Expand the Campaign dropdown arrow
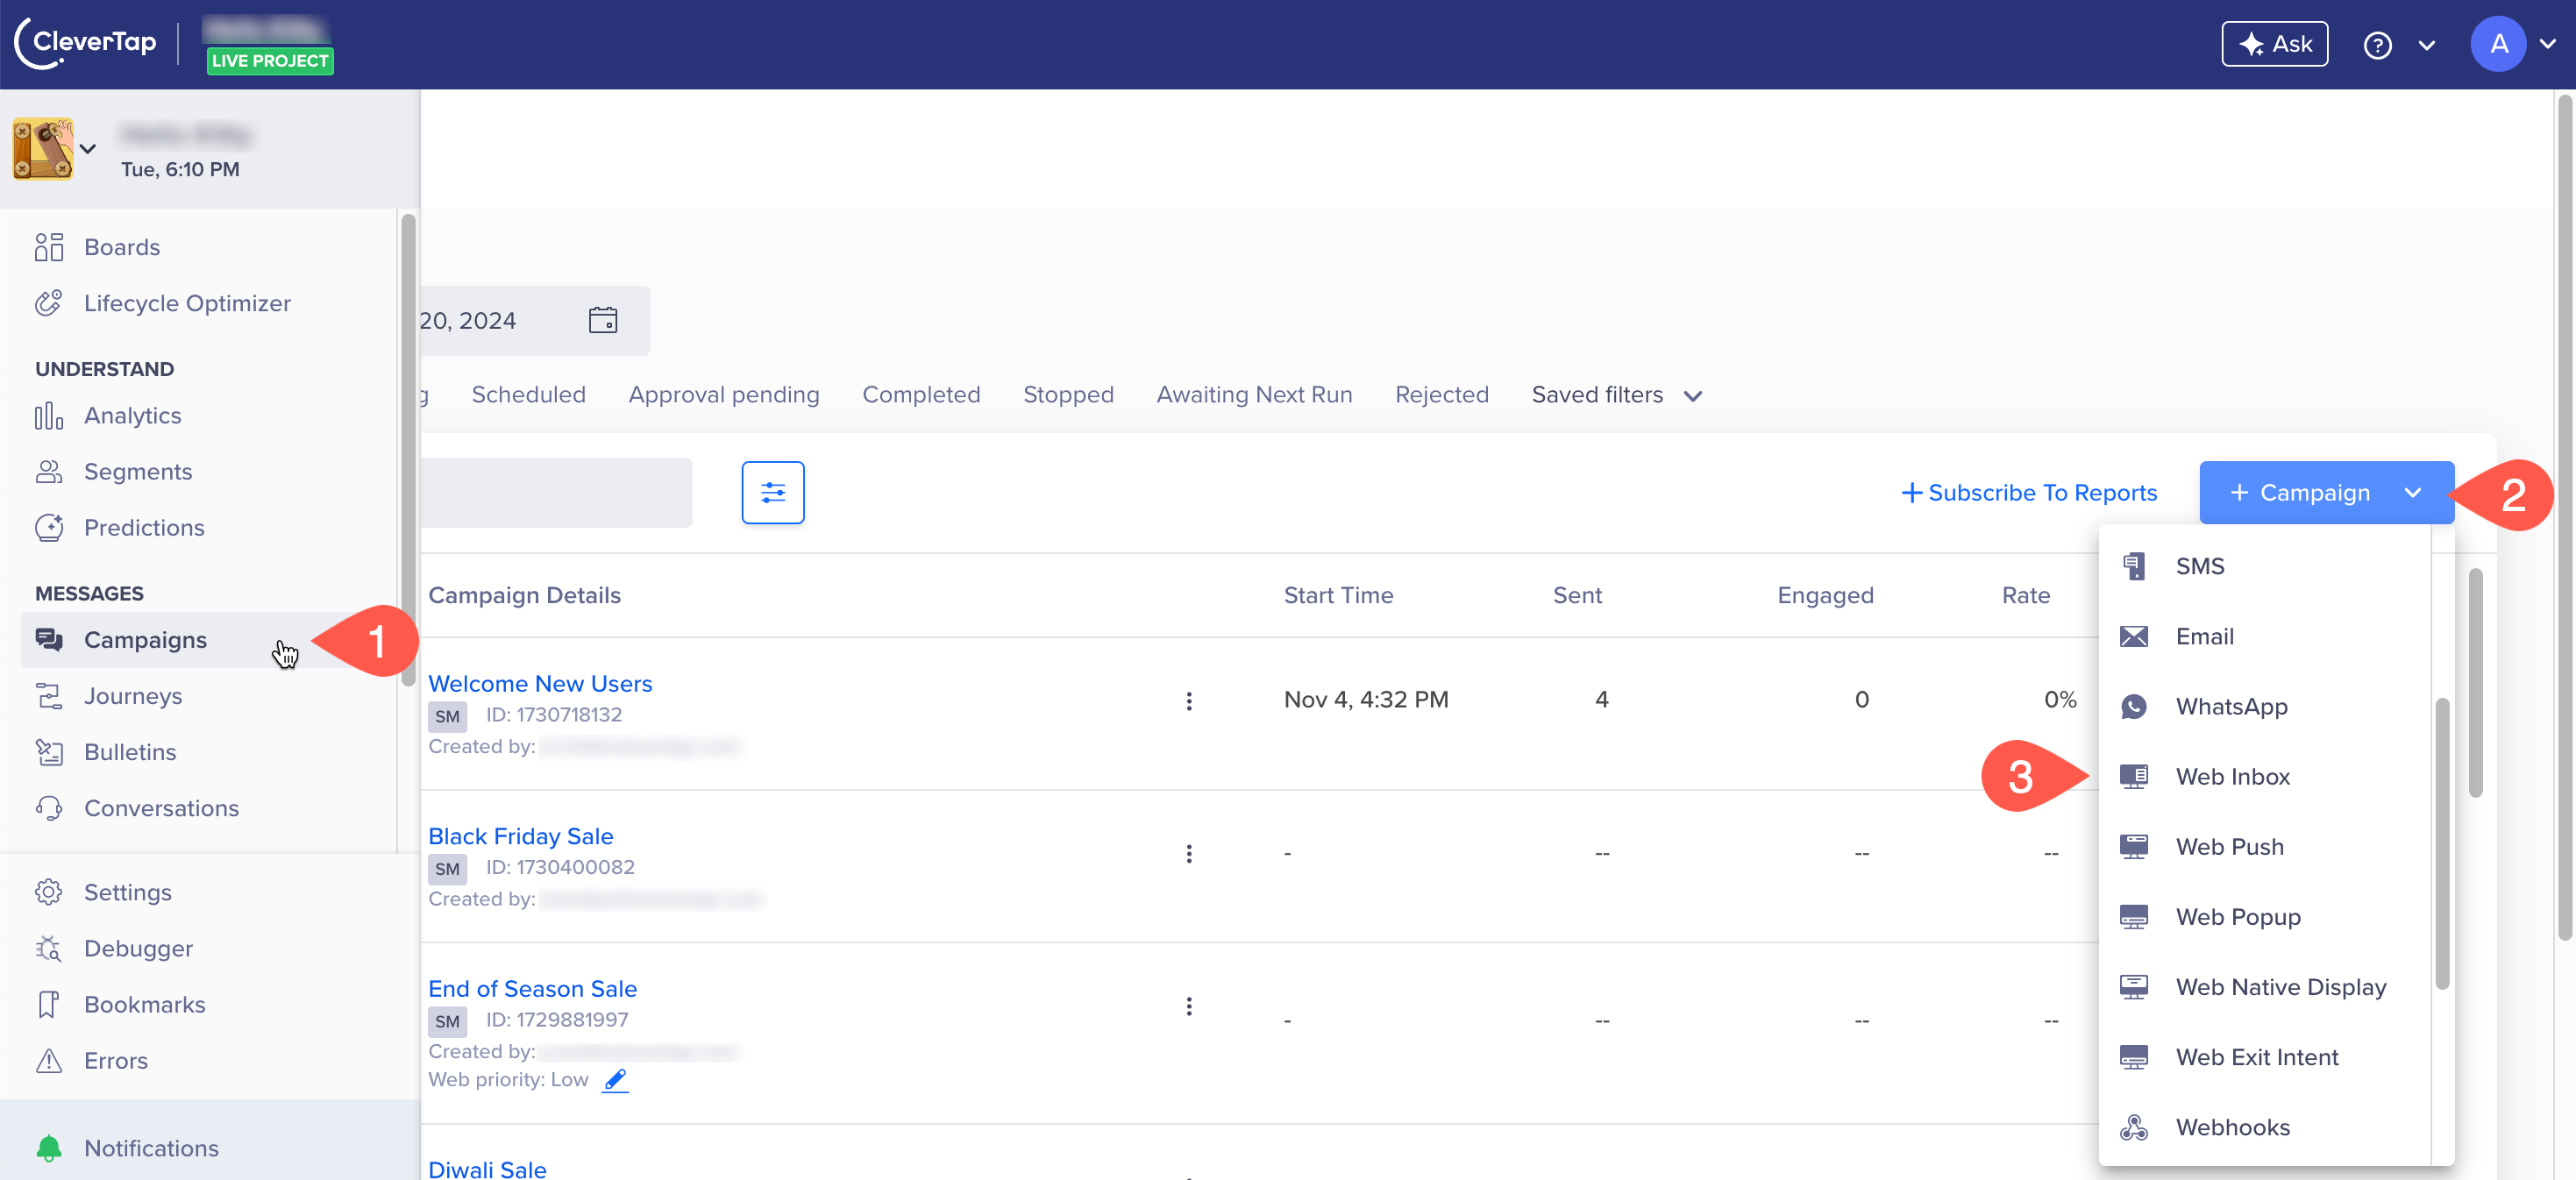Viewport: 2576px width, 1180px height. 2412,492
